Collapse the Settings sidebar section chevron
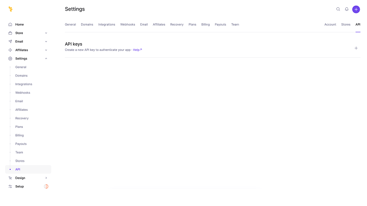The width and height of the screenshot is (367, 206). click(46, 59)
